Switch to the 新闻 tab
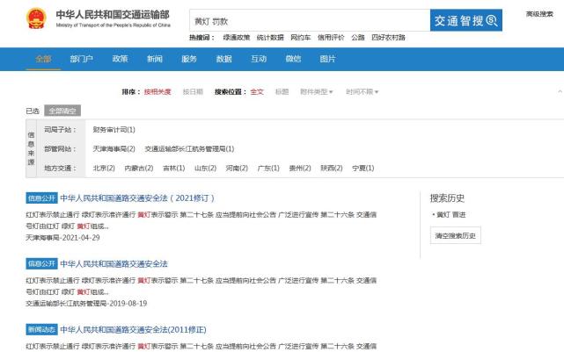564x352 pixels. (155, 59)
